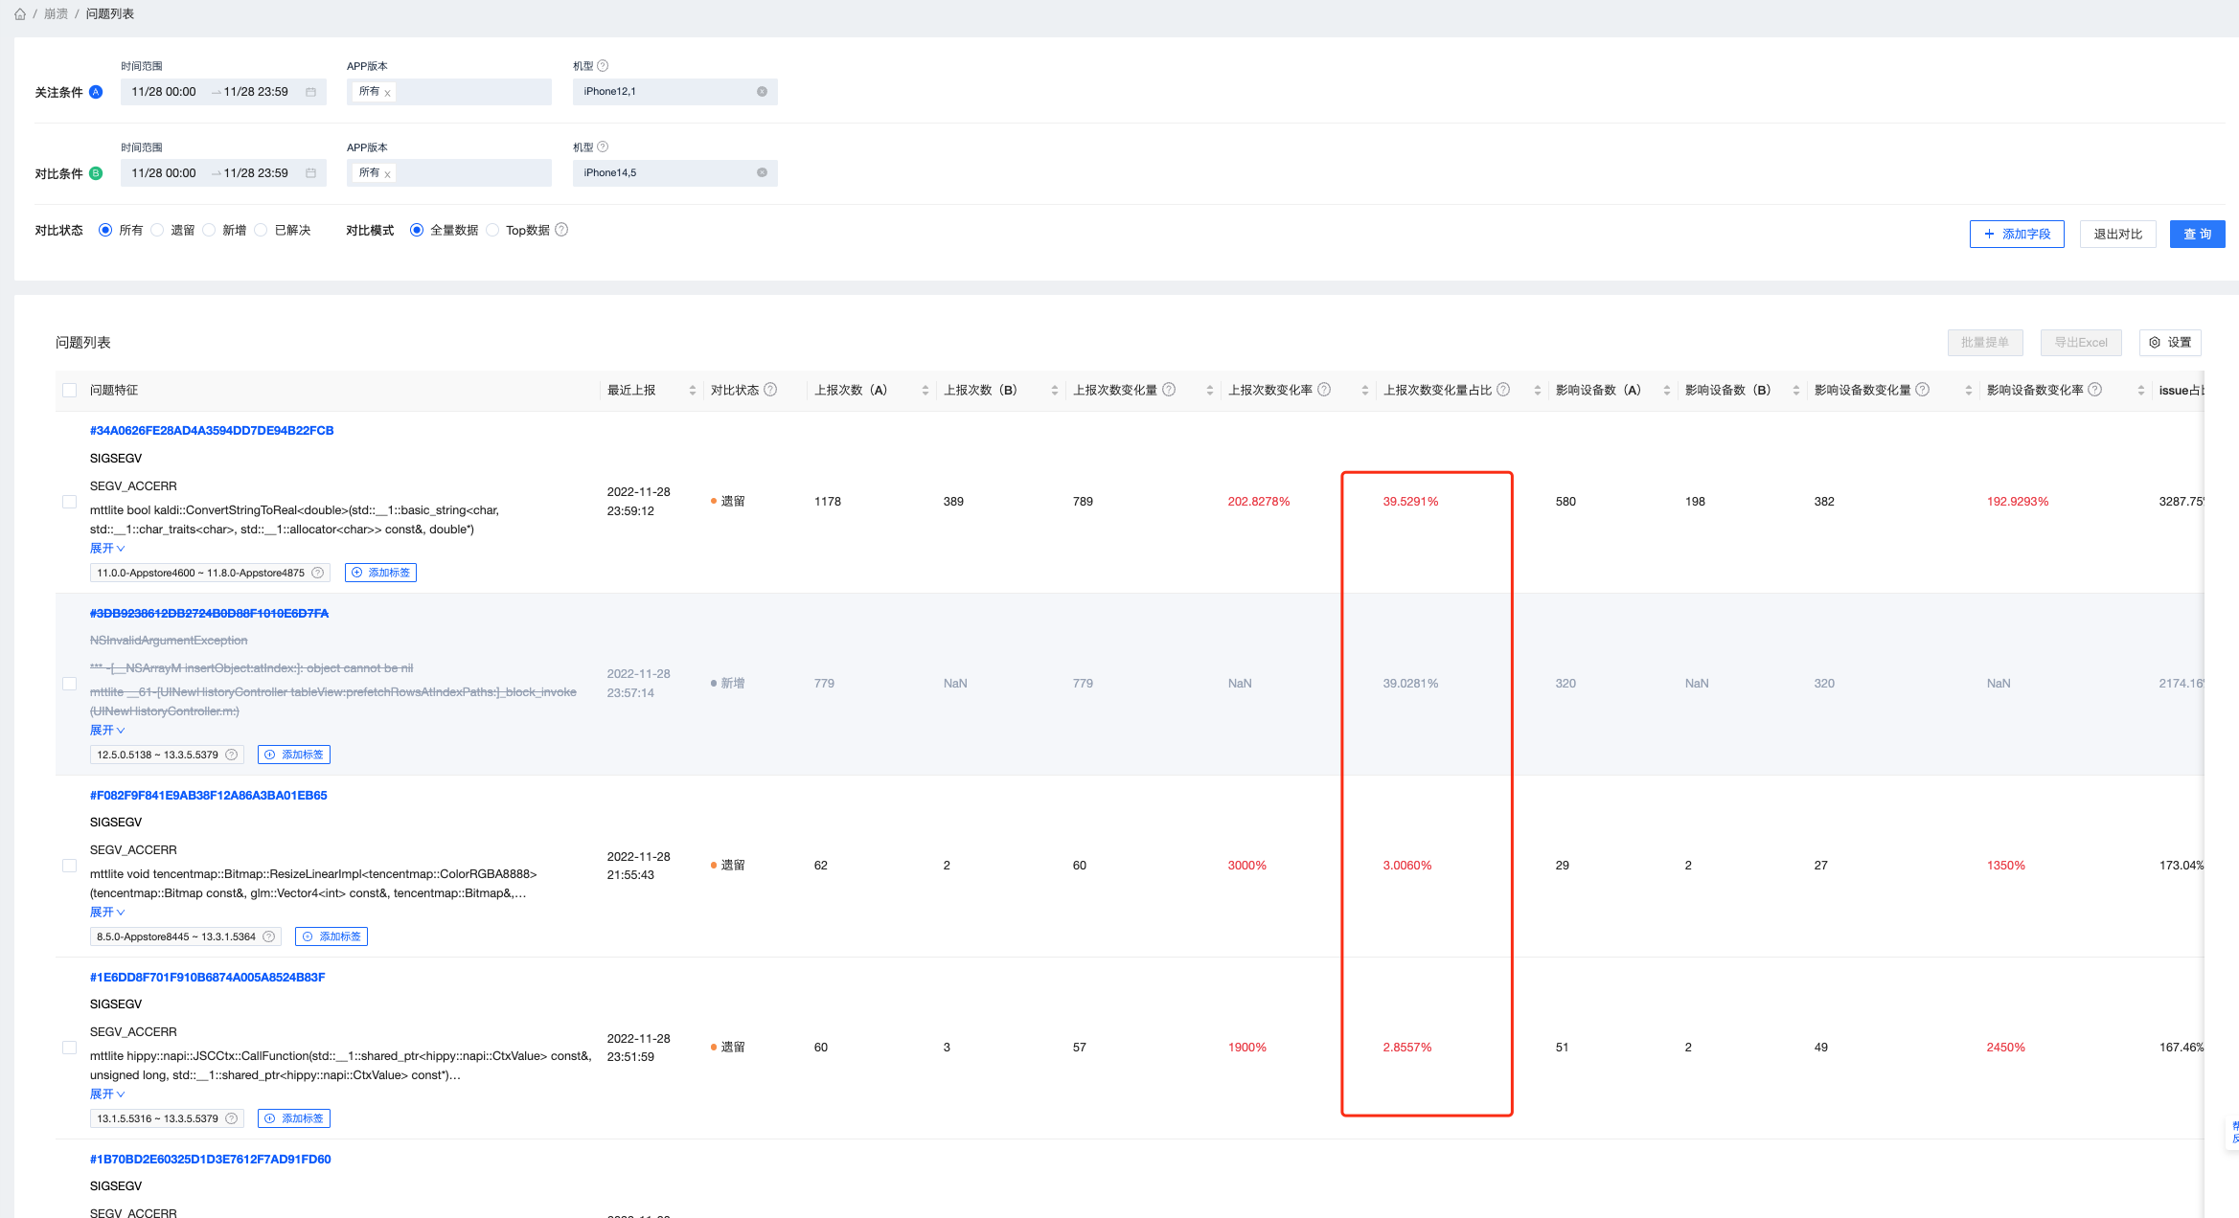The image size is (2239, 1218).
Task: Click 添加标签 beside 12.5.0.5138 version range
Action: tap(294, 755)
